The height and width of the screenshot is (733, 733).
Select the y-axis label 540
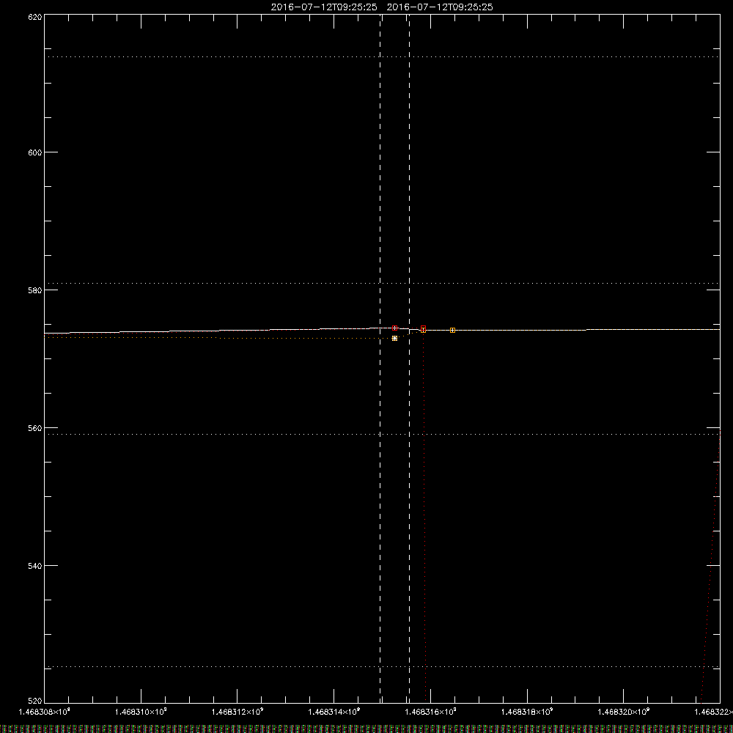(35, 566)
